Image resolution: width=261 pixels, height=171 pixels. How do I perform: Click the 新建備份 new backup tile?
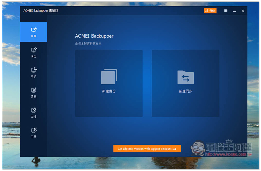(x=109, y=83)
